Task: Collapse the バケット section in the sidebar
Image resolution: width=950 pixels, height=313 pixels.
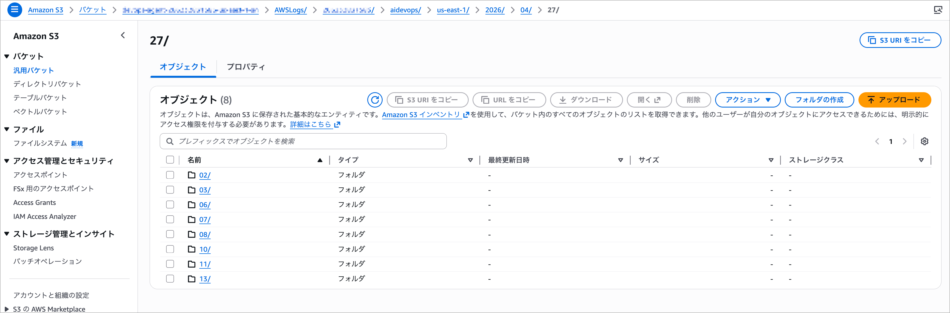Action: 6,56
